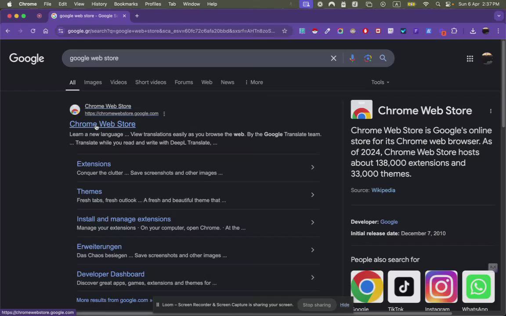Image resolution: width=506 pixels, height=316 pixels.
Task: Open the Bookmarks menu
Action: point(126,4)
